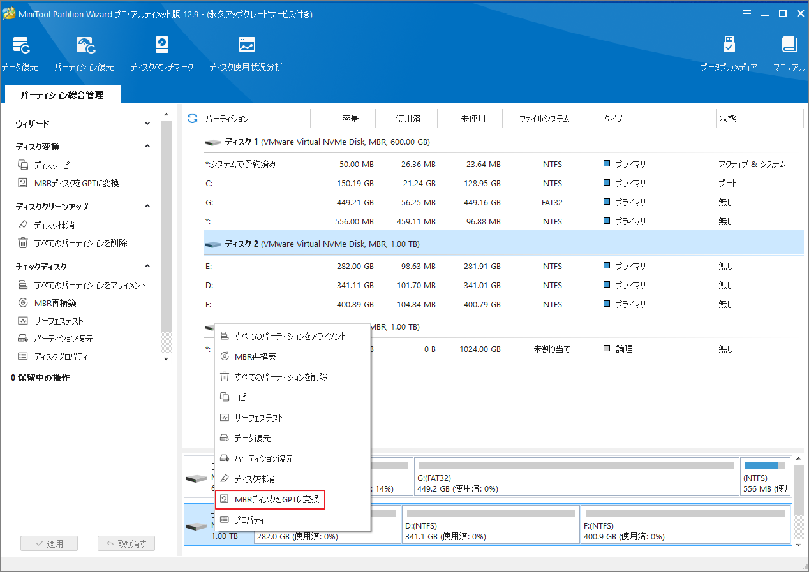The width and height of the screenshot is (809, 572).
Task: Click the 適用 button
Action: tap(49, 544)
